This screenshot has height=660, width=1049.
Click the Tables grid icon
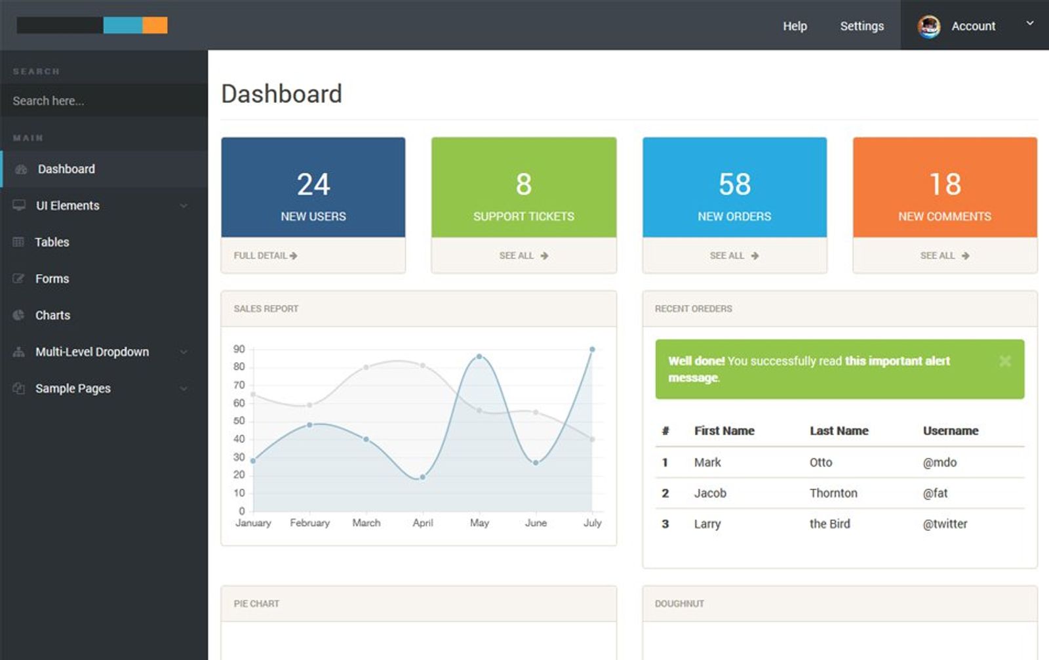click(x=18, y=242)
